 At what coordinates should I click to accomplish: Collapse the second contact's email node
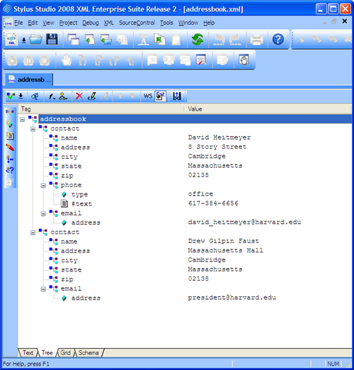coord(43,289)
